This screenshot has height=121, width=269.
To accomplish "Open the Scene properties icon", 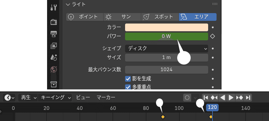I will (x=53, y=57).
